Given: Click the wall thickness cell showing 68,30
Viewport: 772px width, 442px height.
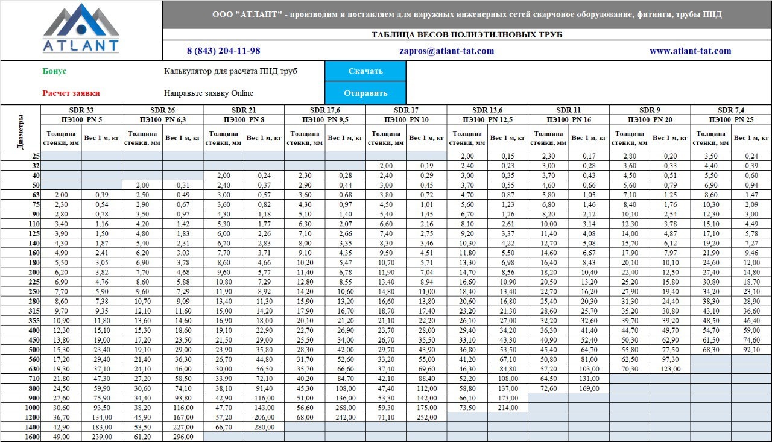Looking at the screenshot, I should [x=710, y=349].
